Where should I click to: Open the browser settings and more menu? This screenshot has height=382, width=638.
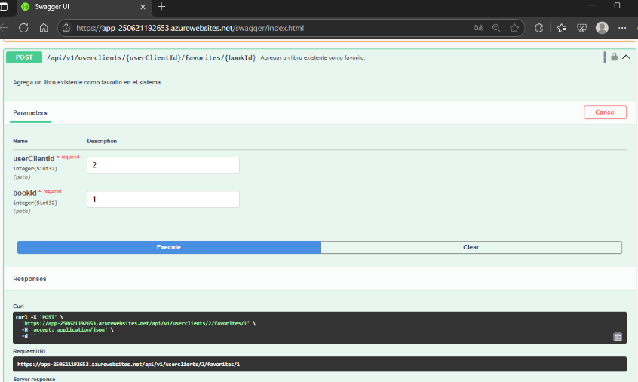[x=622, y=28]
